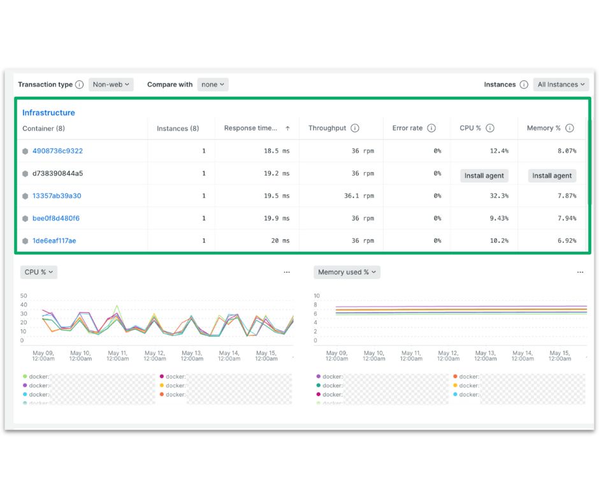This screenshot has height=502, width=599.
Task: Open Compare with none dropdown
Action: 213,85
